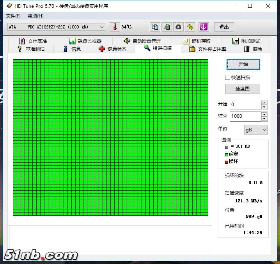
Task: Expand the drive selection dropdown
Action: tap(102, 27)
